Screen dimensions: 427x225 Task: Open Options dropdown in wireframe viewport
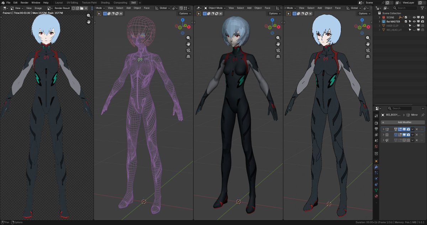click(185, 14)
